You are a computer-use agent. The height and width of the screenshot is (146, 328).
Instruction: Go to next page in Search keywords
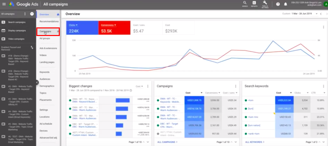pos(324,142)
